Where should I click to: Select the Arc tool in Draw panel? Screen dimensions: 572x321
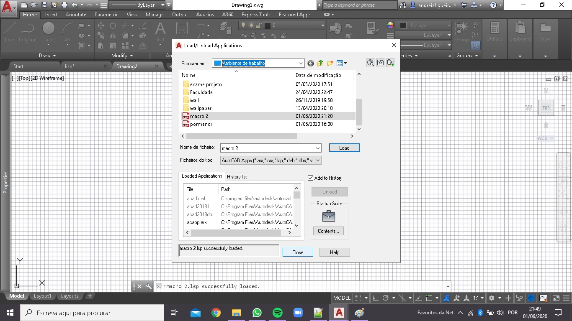click(67, 32)
